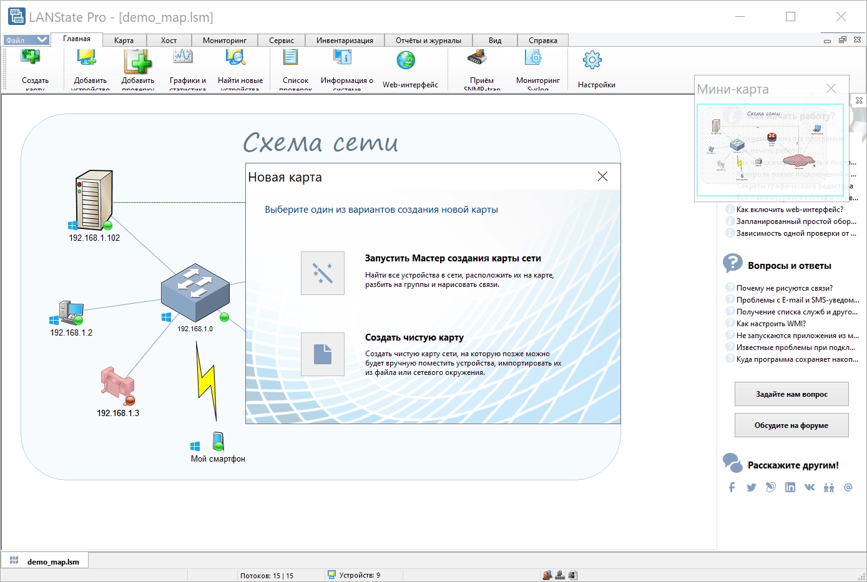Switch to the Вид ribbon tab
The height and width of the screenshot is (582, 867).
(x=495, y=41)
